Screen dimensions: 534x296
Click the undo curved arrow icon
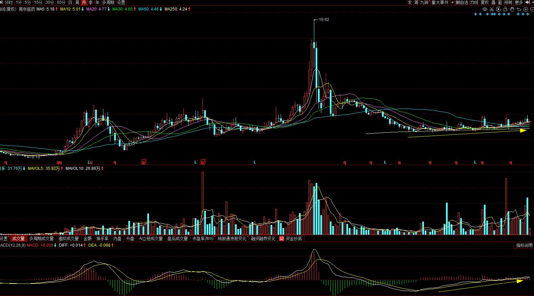[519, 9]
